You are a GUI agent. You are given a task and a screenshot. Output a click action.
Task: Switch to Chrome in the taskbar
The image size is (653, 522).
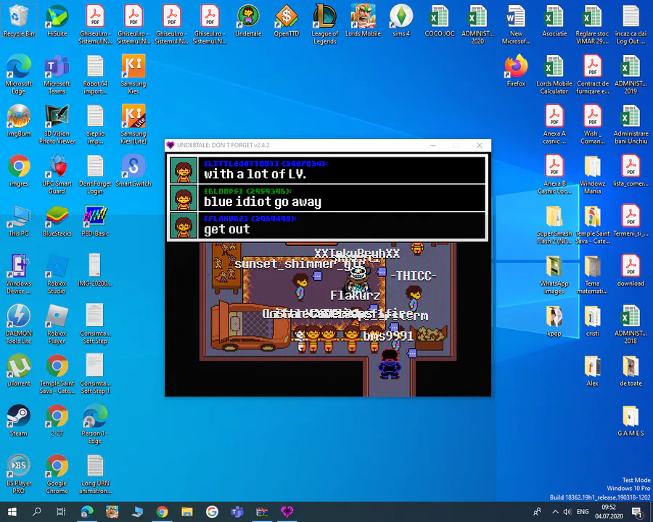pos(162,512)
